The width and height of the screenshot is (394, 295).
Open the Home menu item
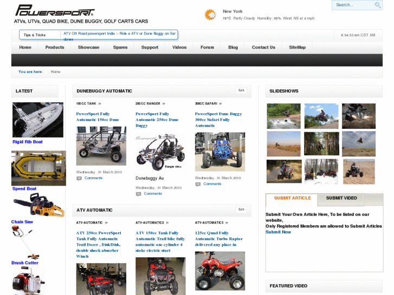tap(25, 47)
